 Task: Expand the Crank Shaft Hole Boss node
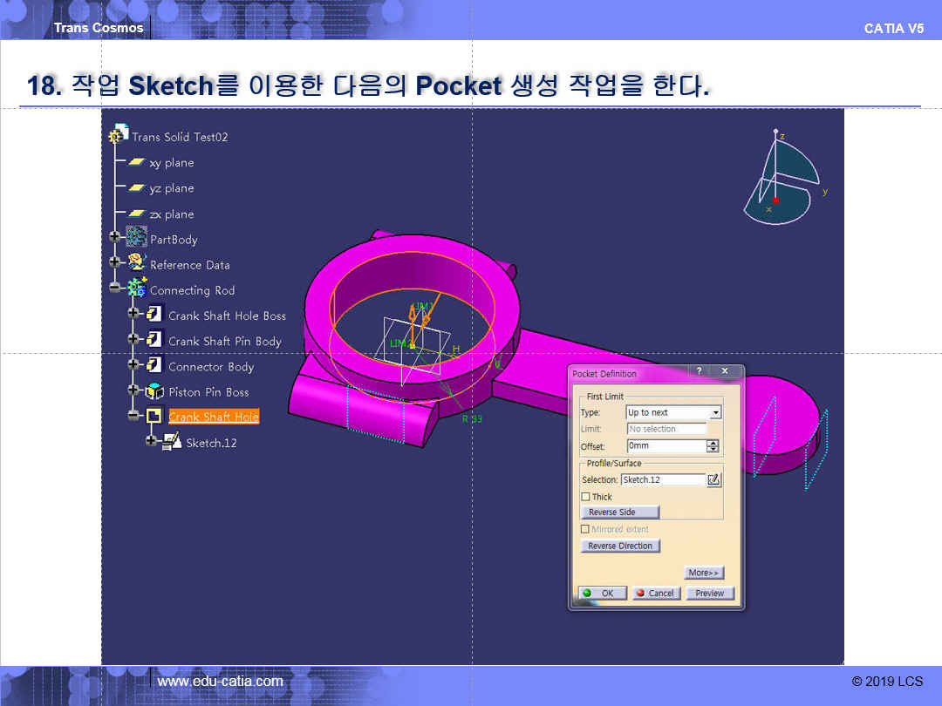(133, 316)
